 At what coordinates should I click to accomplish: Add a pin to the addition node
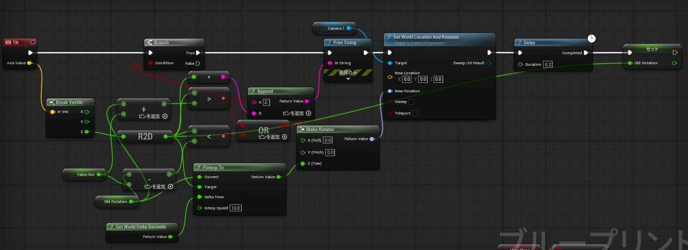click(165, 116)
